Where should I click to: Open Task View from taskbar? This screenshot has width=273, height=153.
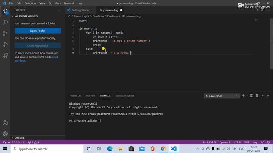[x=99, y=149]
